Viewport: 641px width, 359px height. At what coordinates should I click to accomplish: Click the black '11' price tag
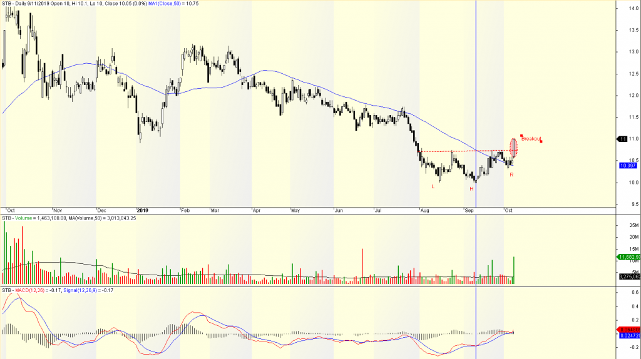(x=623, y=139)
